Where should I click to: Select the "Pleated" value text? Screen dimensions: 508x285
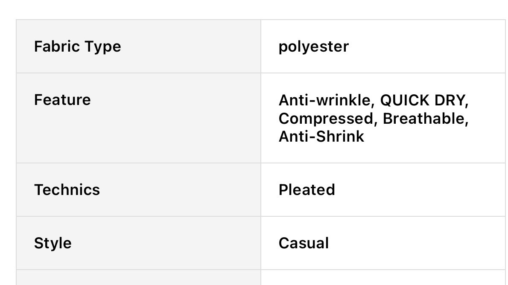pos(307,190)
